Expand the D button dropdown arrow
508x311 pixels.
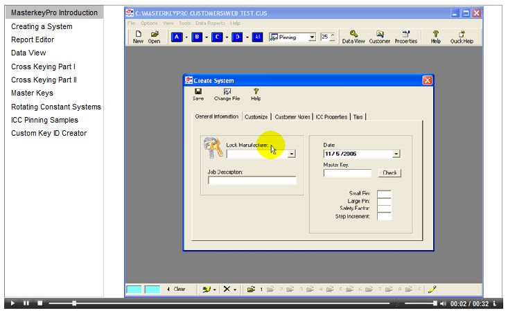coord(247,37)
